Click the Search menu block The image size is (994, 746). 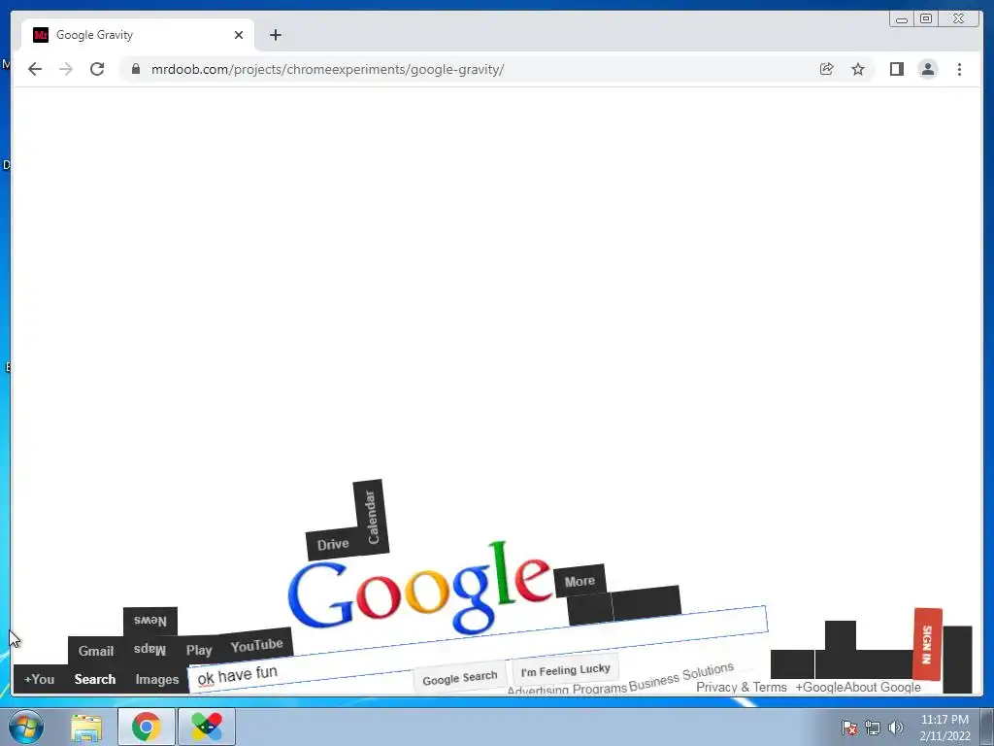coord(95,679)
